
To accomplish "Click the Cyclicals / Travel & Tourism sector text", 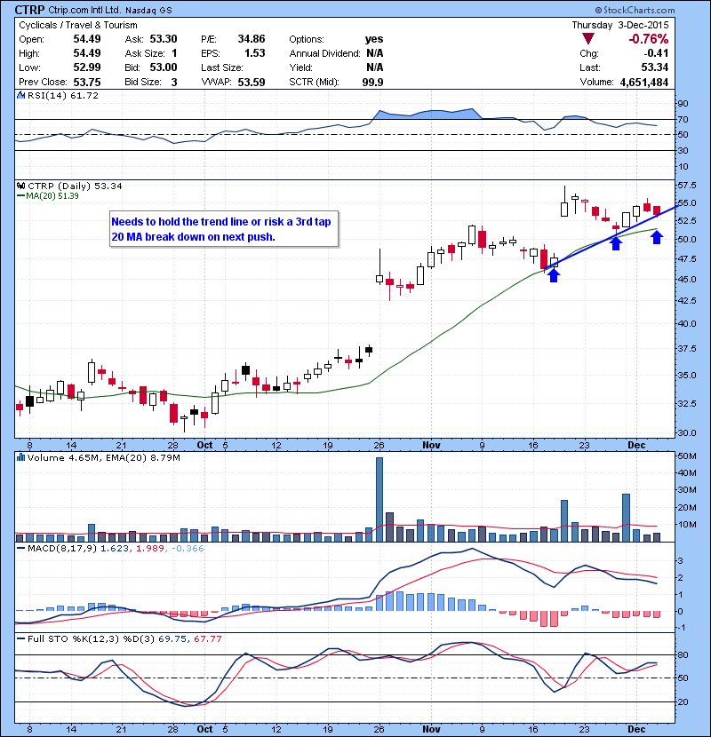I will click(78, 25).
